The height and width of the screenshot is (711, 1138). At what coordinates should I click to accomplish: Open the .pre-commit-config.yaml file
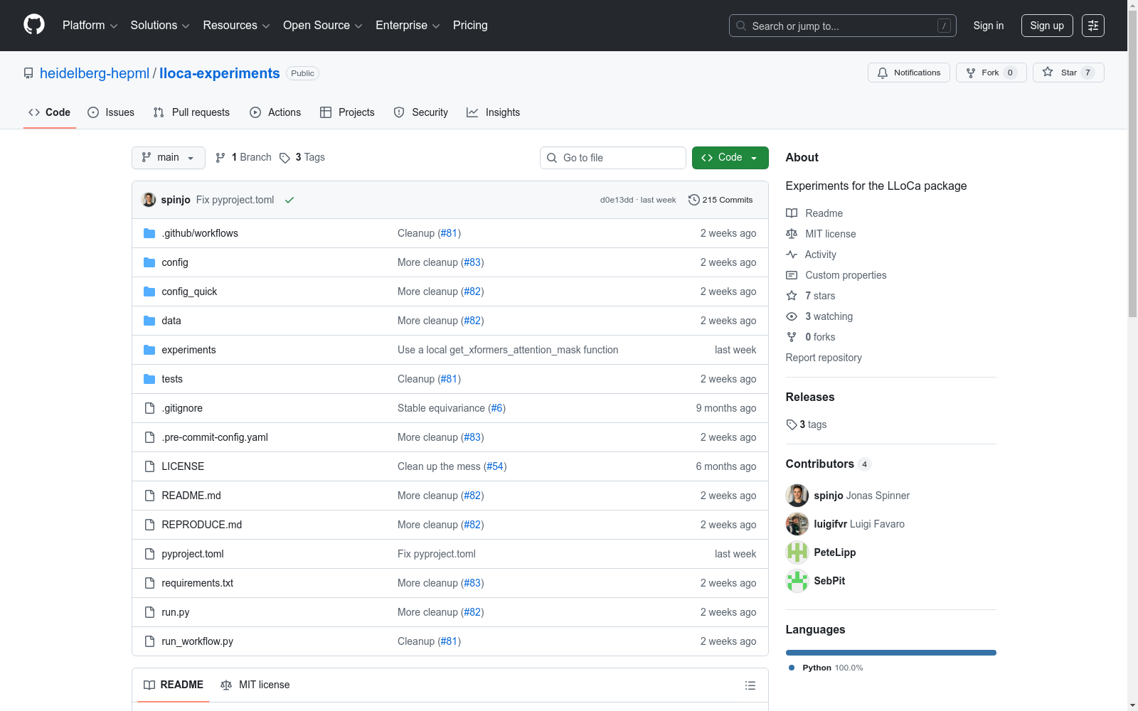click(215, 437)
